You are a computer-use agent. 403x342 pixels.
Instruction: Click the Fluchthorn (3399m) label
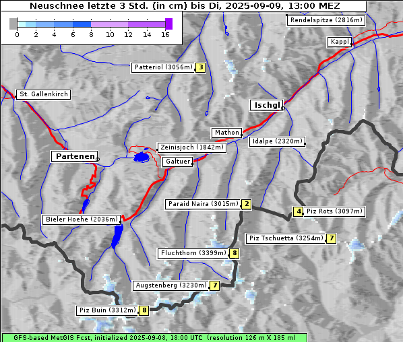(193, 253)
